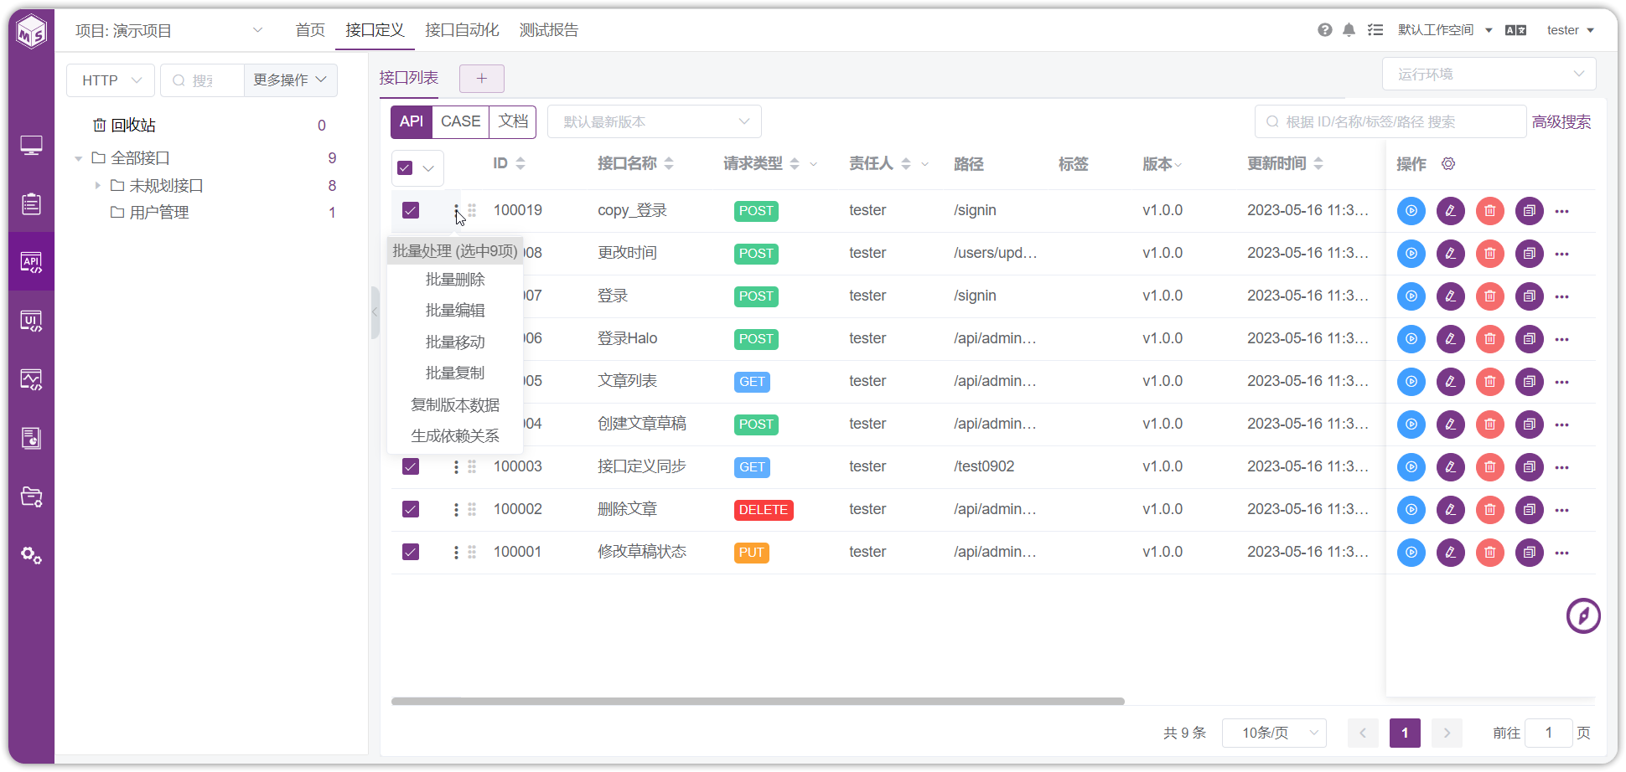Open the system settings gears sidebar icon

31,555
